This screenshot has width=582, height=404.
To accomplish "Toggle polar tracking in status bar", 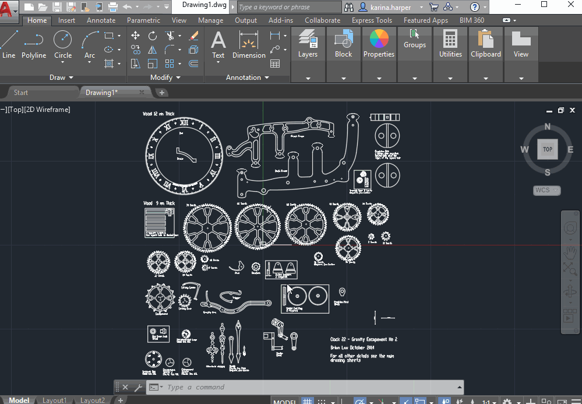I will tap(361, 402).
